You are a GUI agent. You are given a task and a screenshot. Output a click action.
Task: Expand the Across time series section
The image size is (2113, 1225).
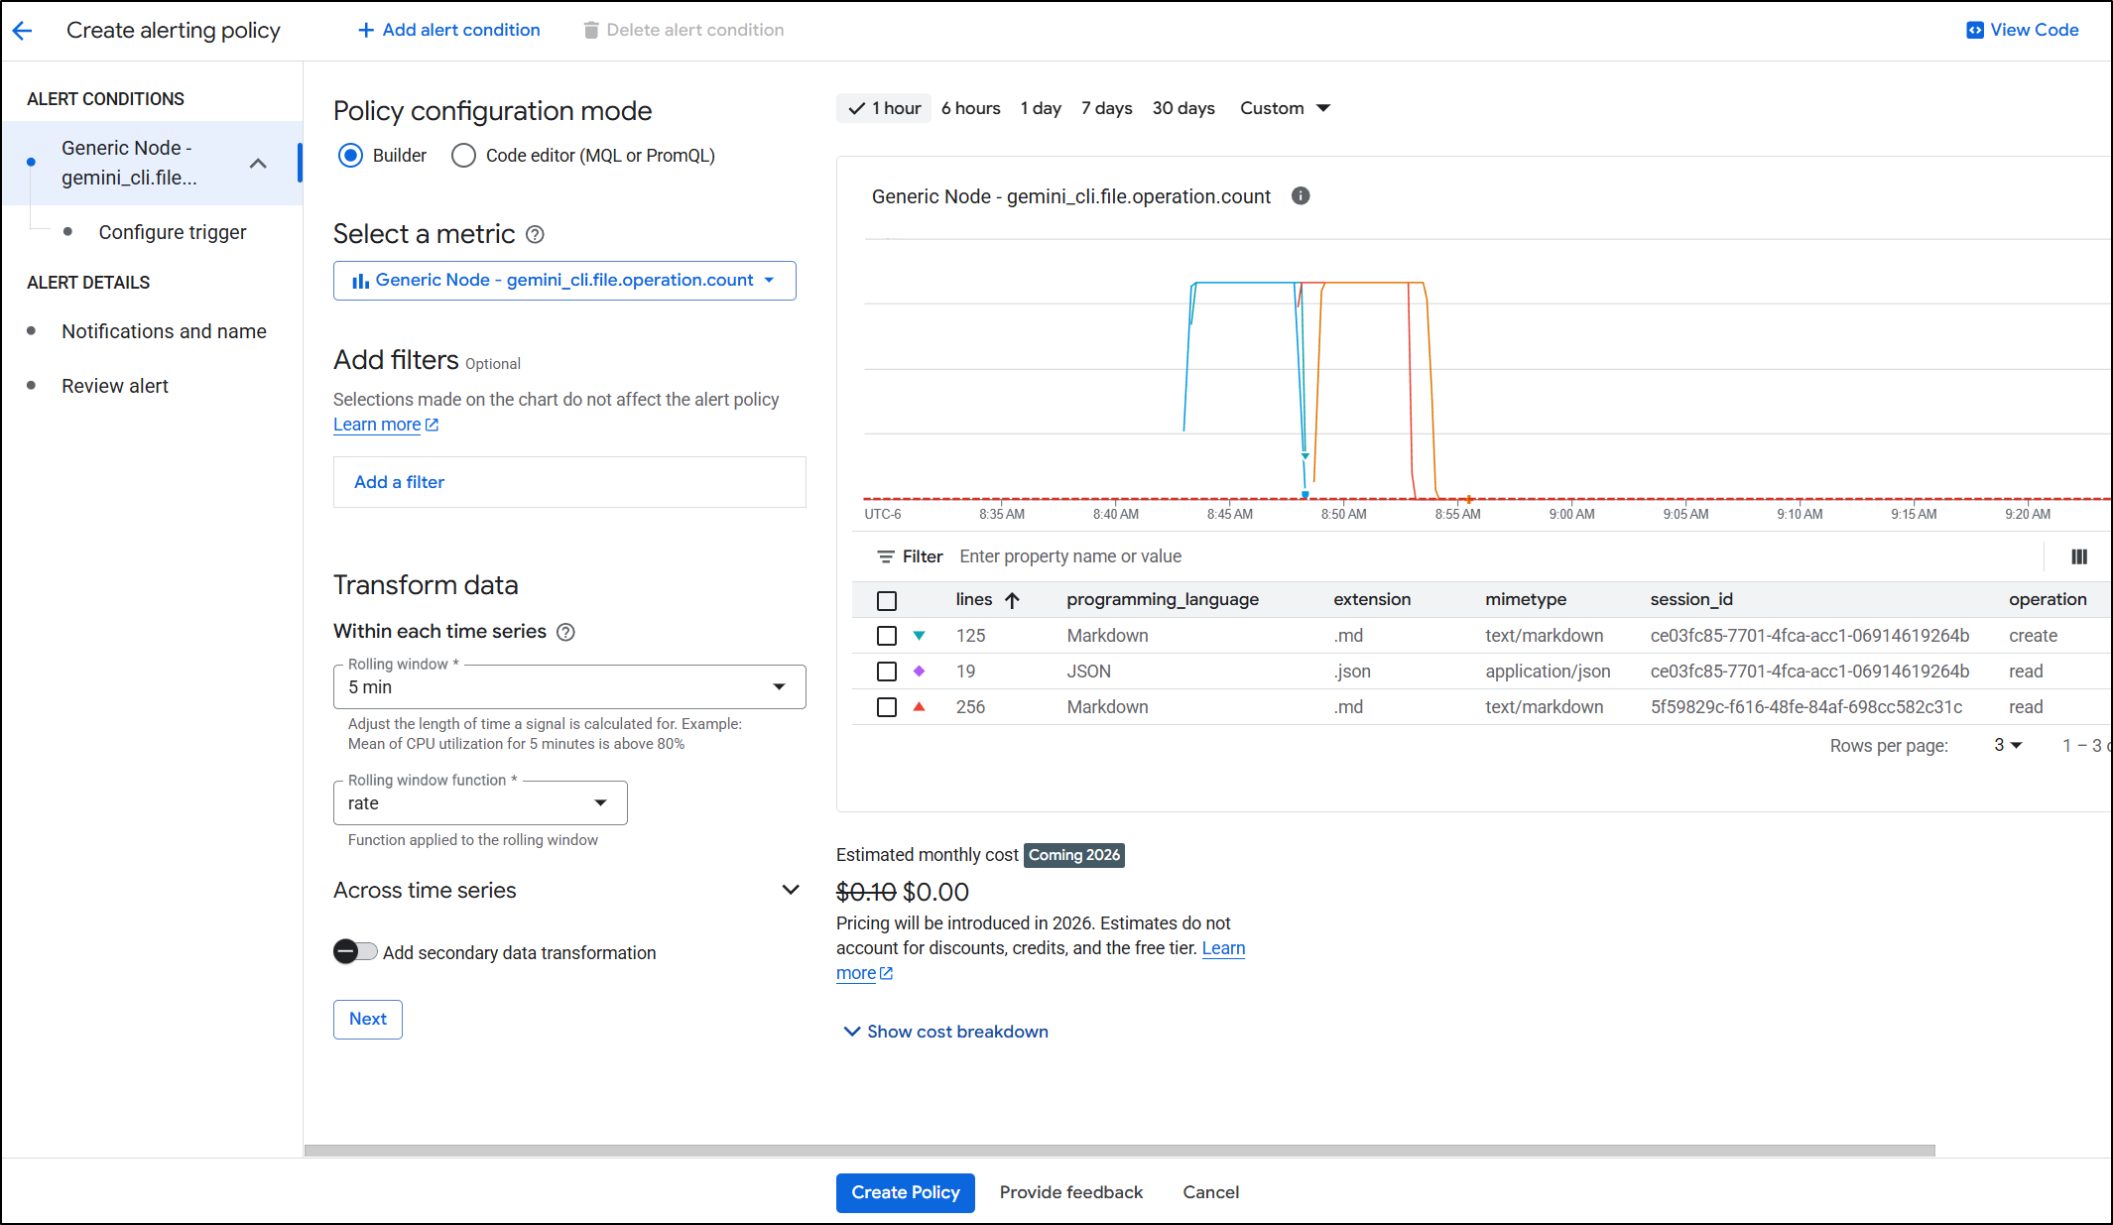(791, 890)
